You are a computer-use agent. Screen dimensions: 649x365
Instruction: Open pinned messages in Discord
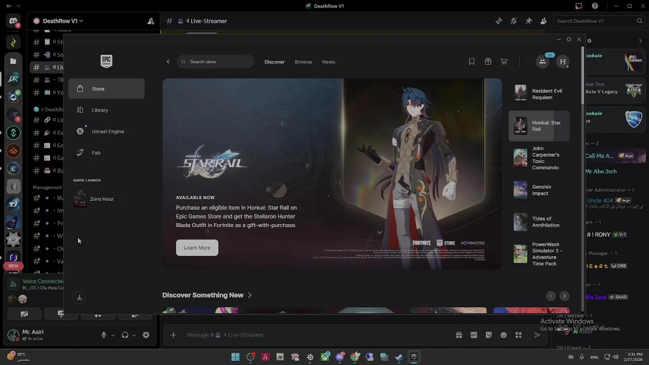pyautogui.click(x=528, y=21)
